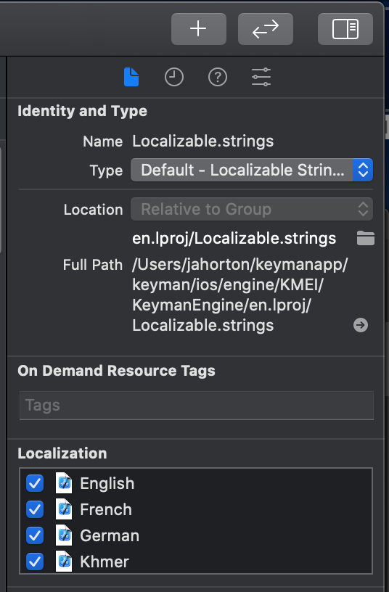Click the Library plus button in toolbar
The height and width of the screenshot is (592, 389).
click(199, 29)
